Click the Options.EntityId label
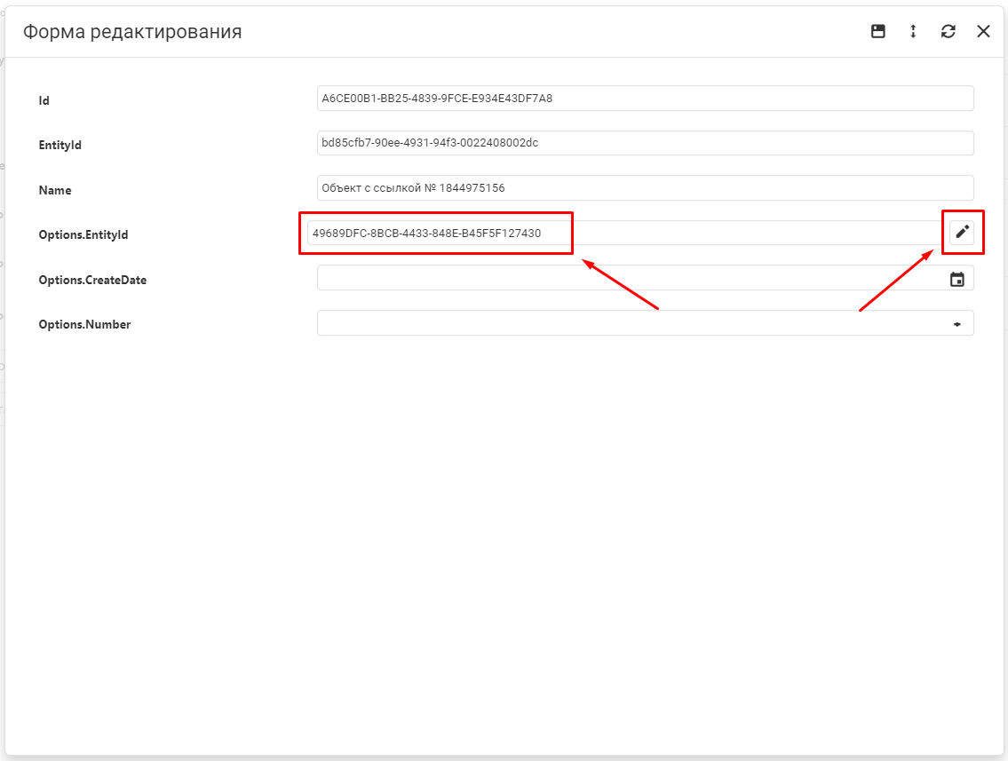The image size is (1008, 761). pos(83,235)
